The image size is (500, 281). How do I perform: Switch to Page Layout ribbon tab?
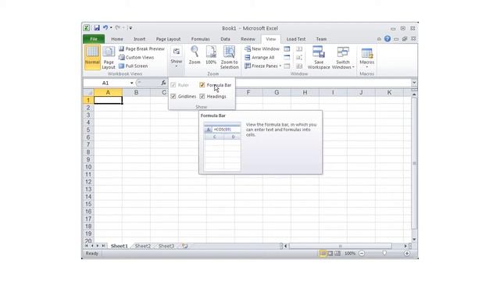[169, 39]
